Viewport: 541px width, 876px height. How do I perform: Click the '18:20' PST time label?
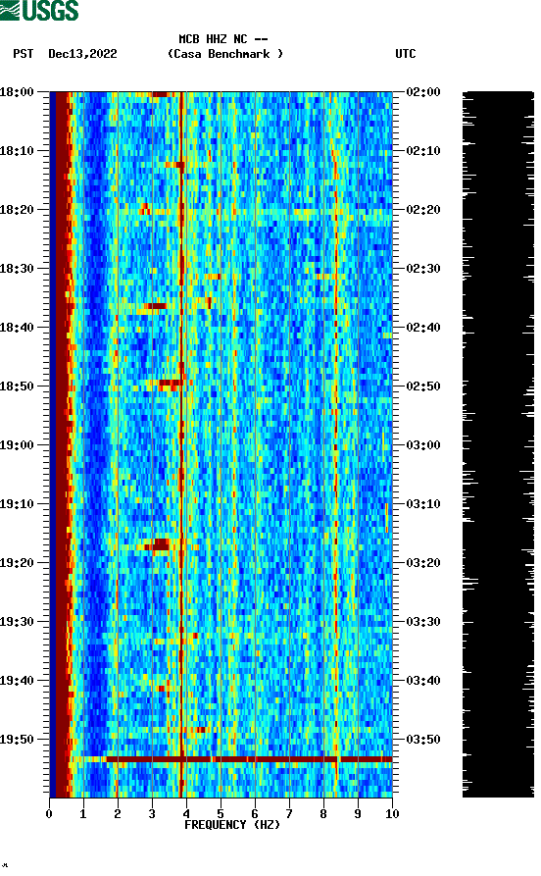(x=17, y=210)
